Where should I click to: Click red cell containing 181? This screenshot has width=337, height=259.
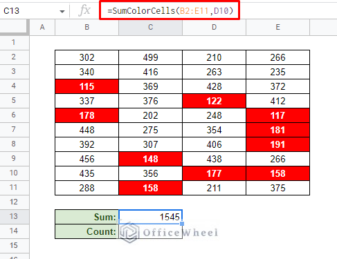click(277, 130)
